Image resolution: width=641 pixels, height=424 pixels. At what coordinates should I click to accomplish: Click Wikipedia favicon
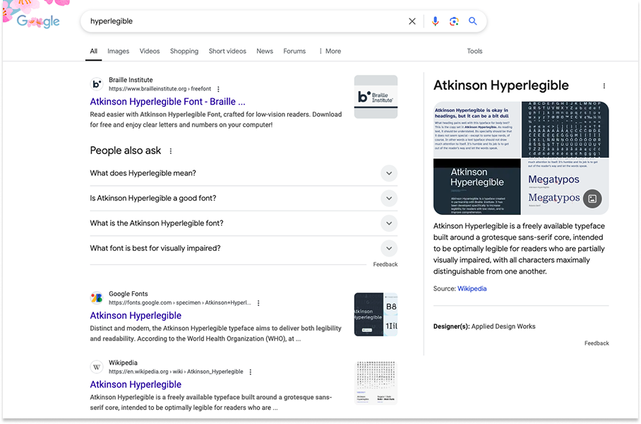pos(97,367)
